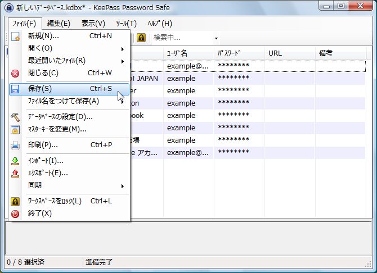377x273 pixels.
Task: Select the entry row ending with JAPAN
Action: click(x=248, y=79)
